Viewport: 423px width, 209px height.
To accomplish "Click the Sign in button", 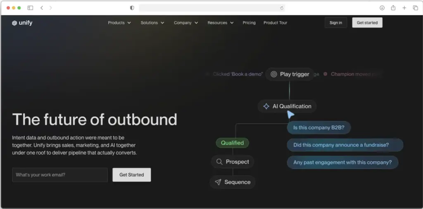I will (336, 23).
